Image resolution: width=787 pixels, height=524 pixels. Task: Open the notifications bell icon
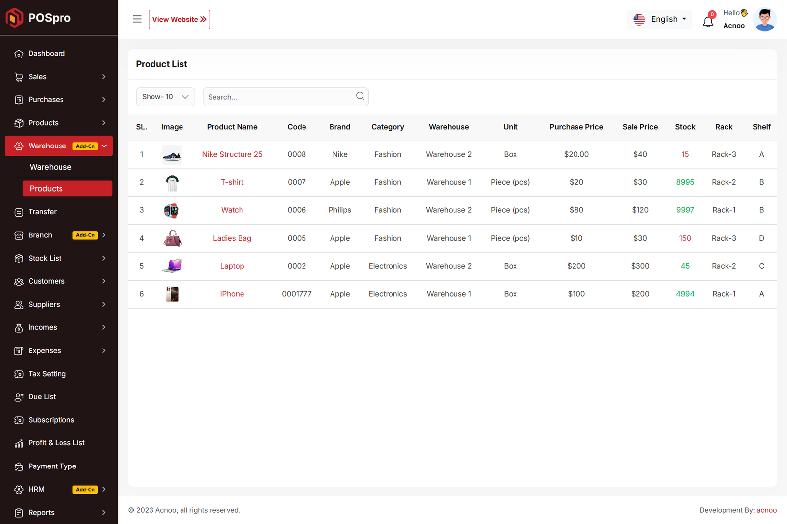(708, 21)
